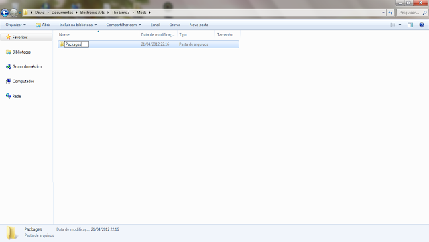Click the Favoritos star icon
The height and width of the screenshot is (242, 429).
9,37
